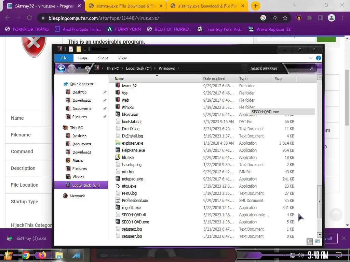
Task: Open the Chrome profile avatar
Action: 332,18
